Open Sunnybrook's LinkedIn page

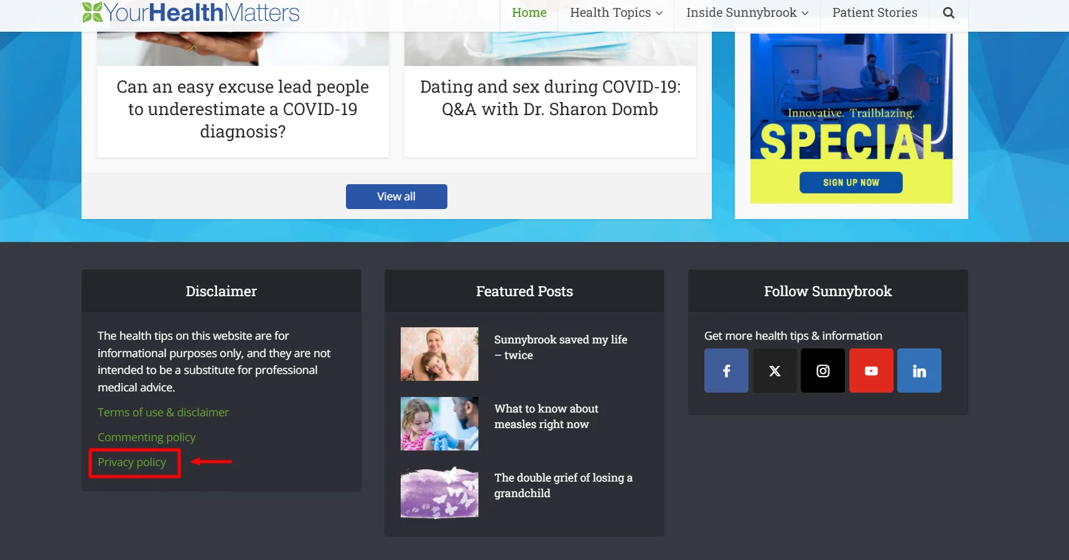coord(919,371)
